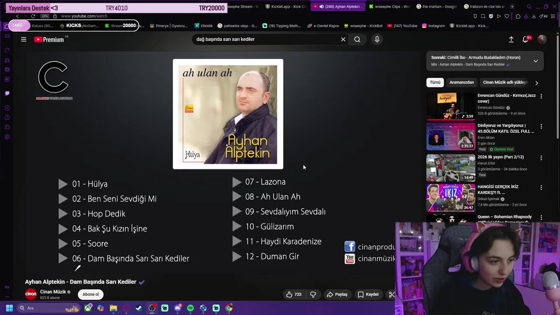Screen dimensions: 560x315
Task: Open the wiseephe - KickBot bookmark
Action: click(x=363, y=26)
